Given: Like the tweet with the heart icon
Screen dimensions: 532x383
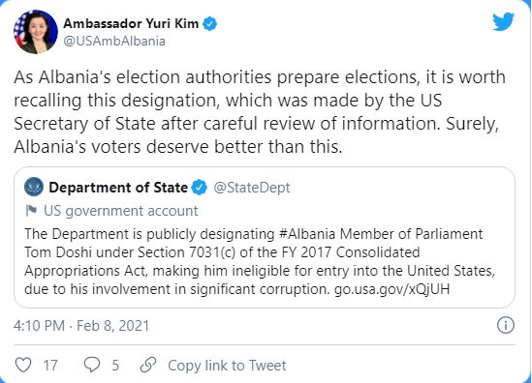Looking at the screenshot, I should click(x=23, y=365).
